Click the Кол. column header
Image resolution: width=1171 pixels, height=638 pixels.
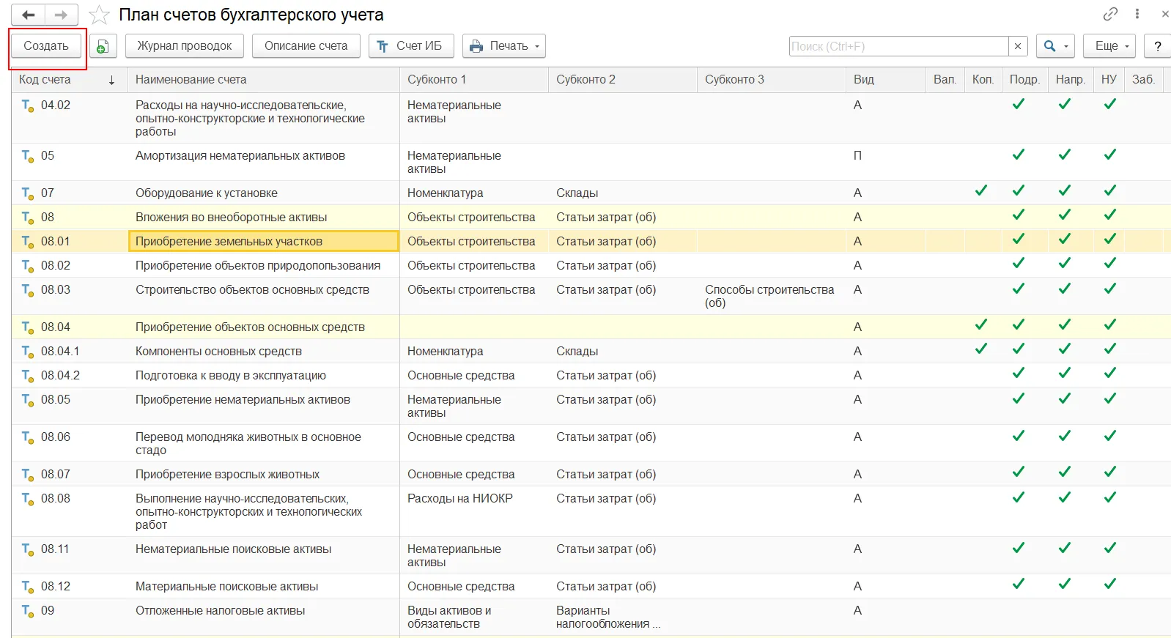pyautogui.click(x=983, y=79)
